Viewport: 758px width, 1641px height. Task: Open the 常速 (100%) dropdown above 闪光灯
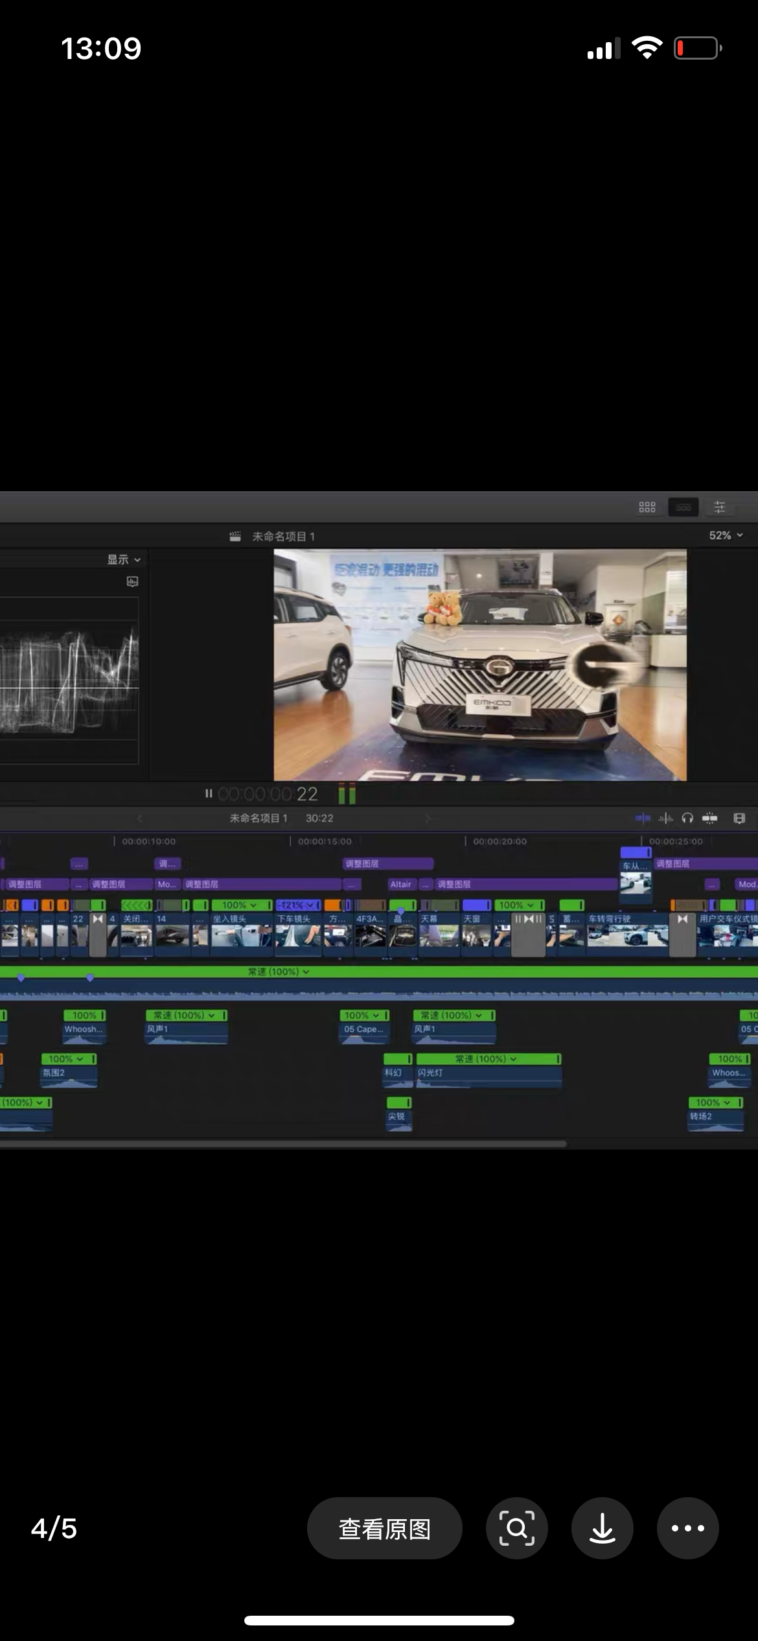pyautogui.click(x=487, y=1059)
